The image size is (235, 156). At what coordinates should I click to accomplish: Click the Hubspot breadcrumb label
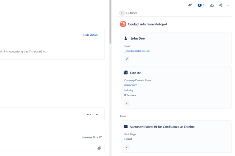click(x=132, y=13)
